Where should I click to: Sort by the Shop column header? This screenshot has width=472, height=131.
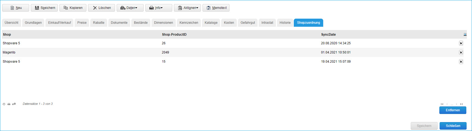(7, 35)
